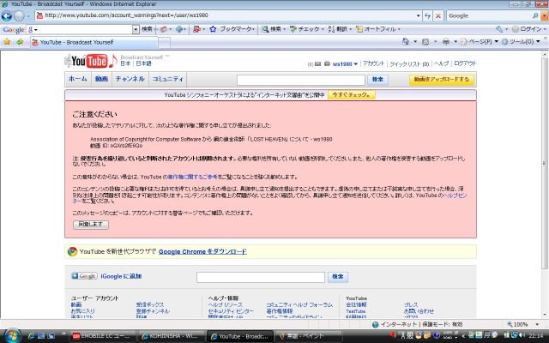549x343 pixels.
Task: Click the Google Toolbar wrench settings icon
Action: coord(499,29)
